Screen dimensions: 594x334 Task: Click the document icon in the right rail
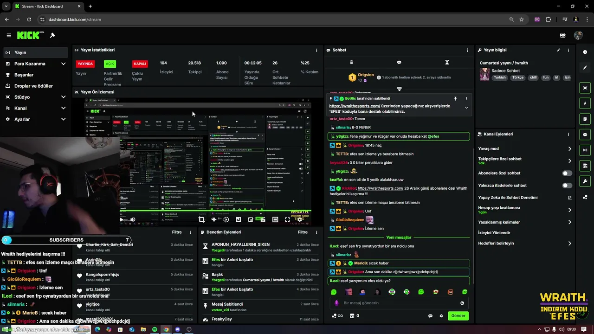point(585,119)
